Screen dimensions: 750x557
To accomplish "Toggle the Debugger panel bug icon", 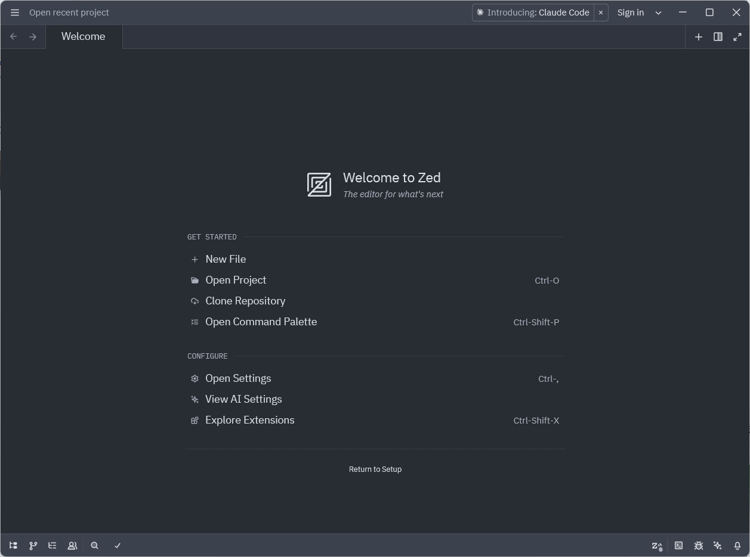I will pos(698,546).
